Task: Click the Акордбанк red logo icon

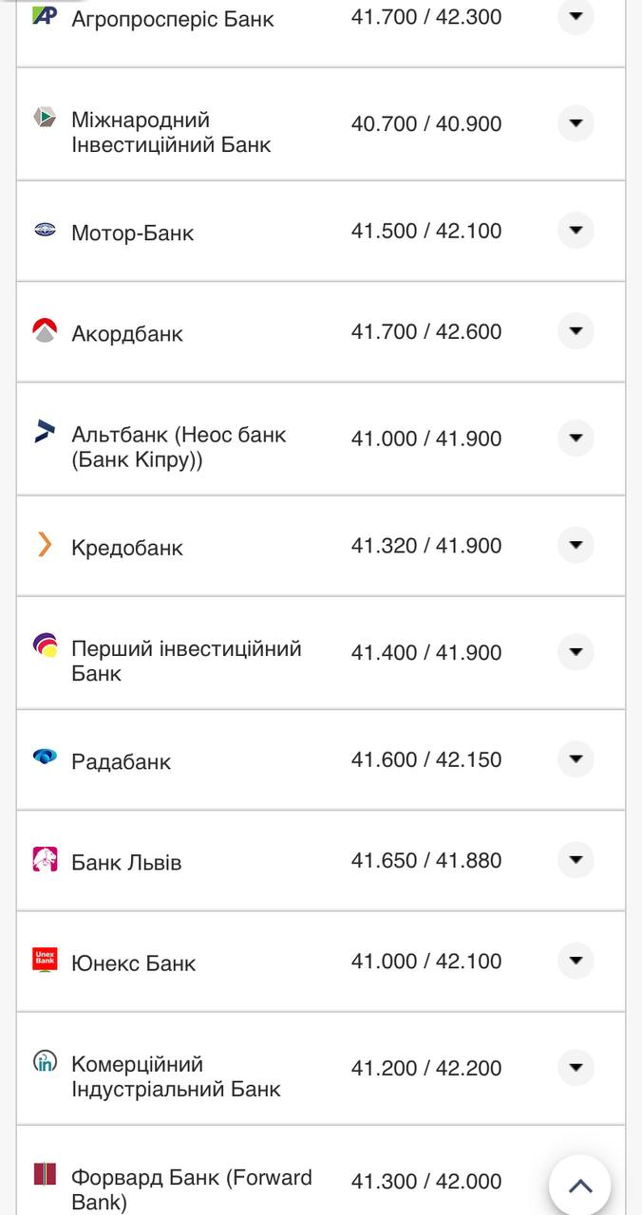Action: pyautogui.click(x=45, y=330)
